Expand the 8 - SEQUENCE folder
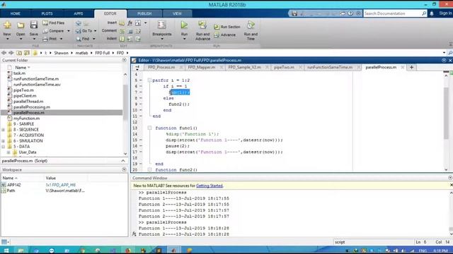Image resolution: width=453 pixels, height=254 pixels. [x=3, y=130]
